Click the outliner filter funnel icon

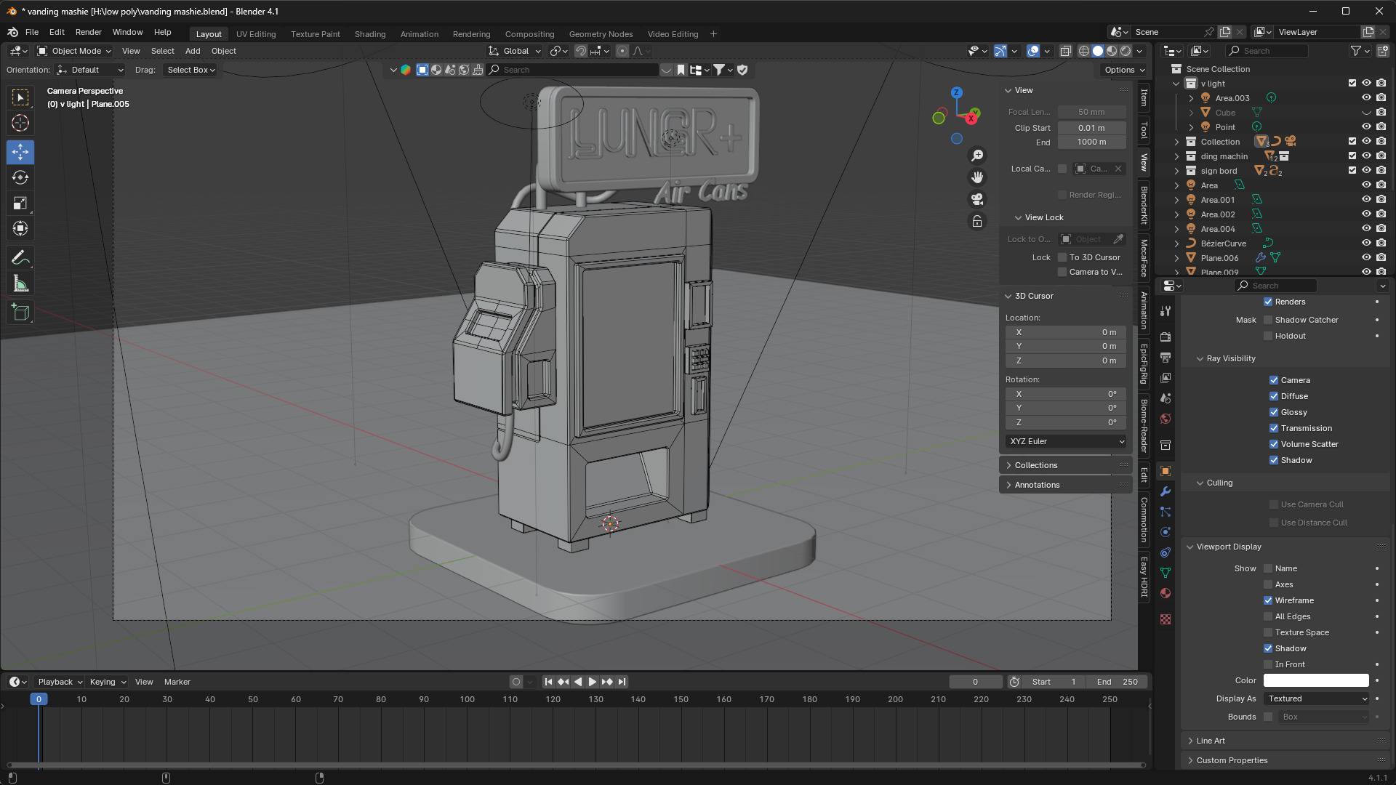click(x=1356, y=51)
